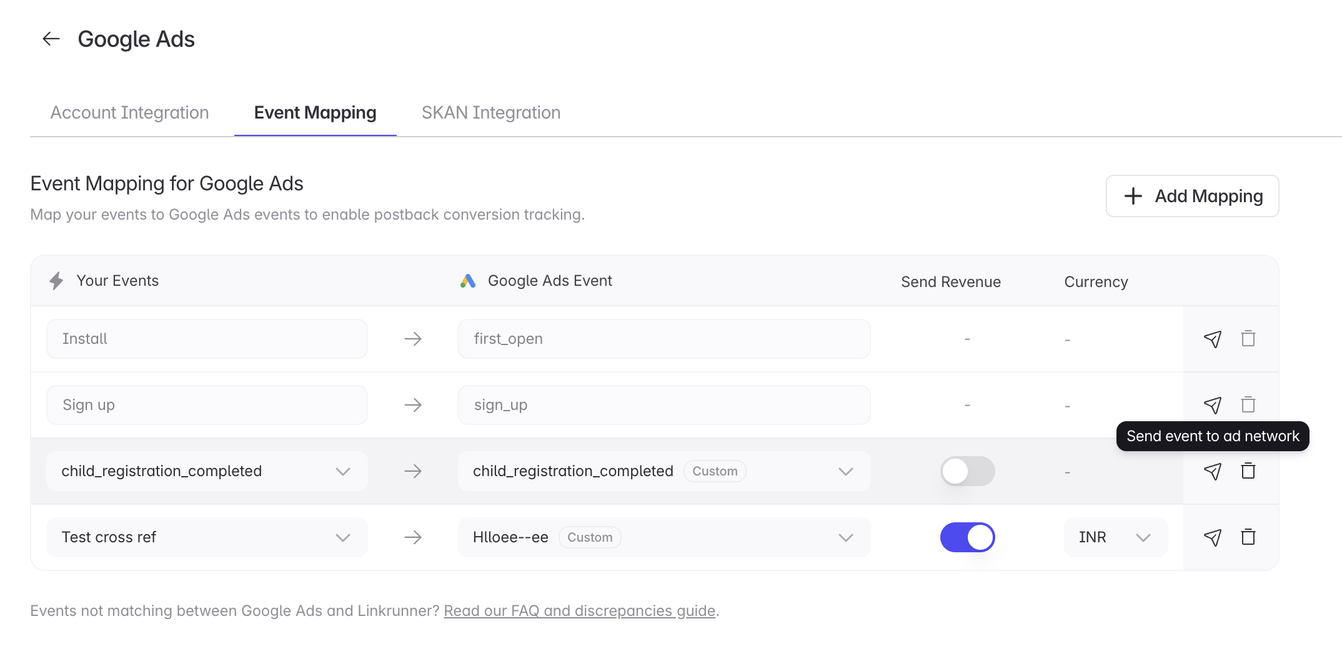This screenshot has height=649, width=1342.
Task: Open the INR currency dropdown
Action: [x=1116, y=537]
